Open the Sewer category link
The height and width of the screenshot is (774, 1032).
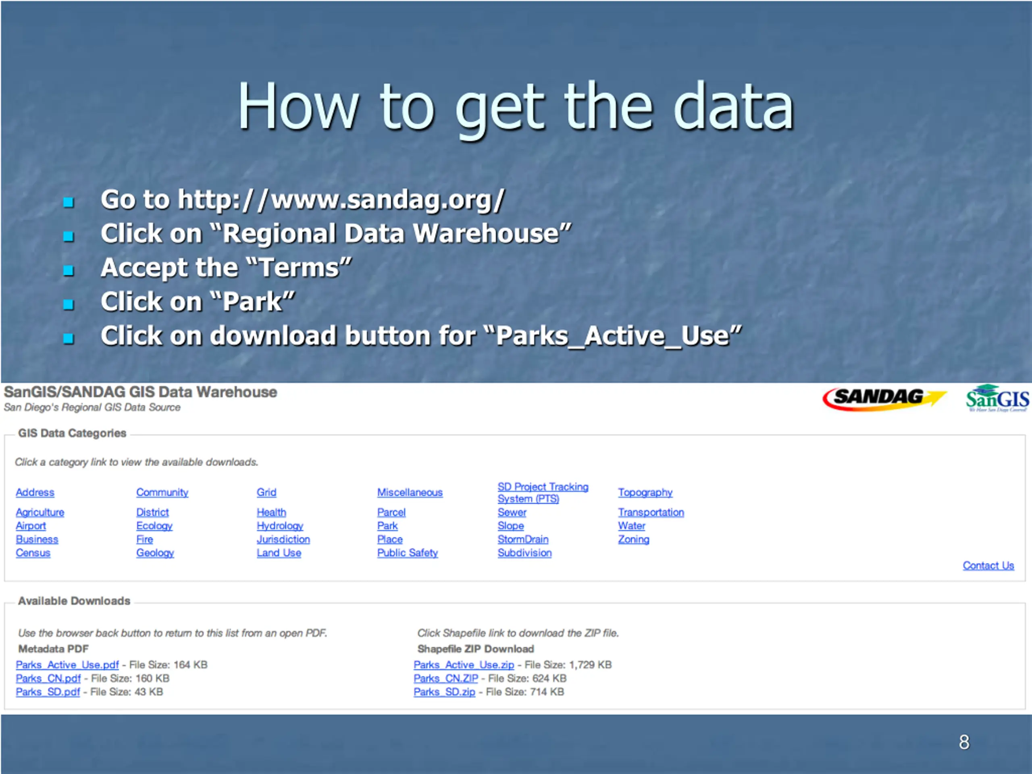pos(512,512)
